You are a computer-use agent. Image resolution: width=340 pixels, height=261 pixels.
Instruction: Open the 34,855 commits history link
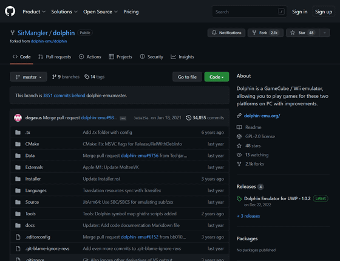pos(205,118)
